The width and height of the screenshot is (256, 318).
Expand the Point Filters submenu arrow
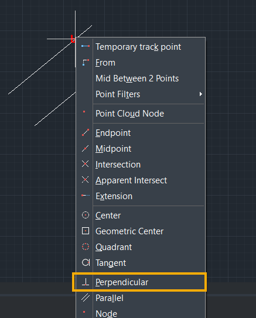coord(200,94)
